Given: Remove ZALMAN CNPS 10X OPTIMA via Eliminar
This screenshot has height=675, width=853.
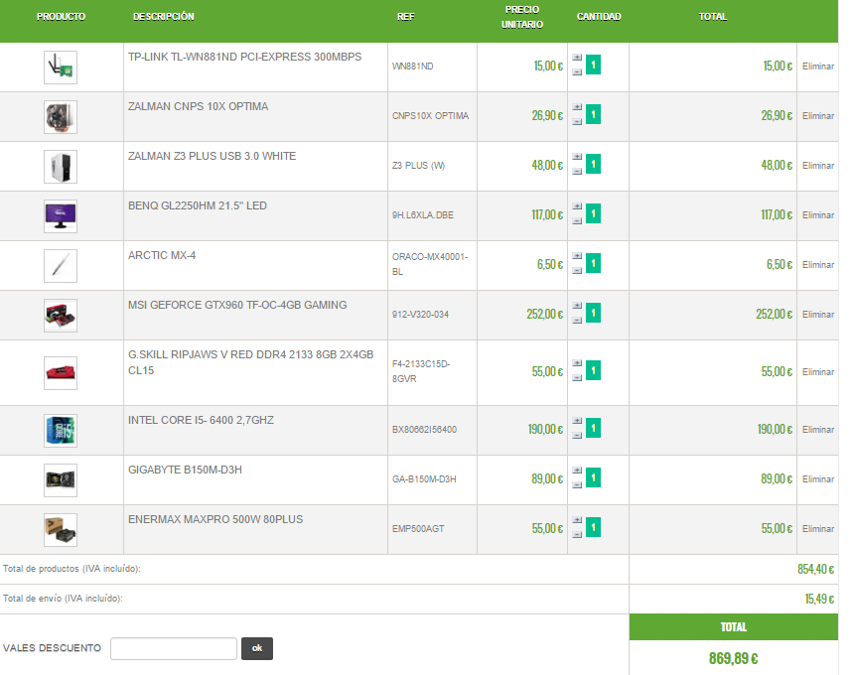Looking at the screenshot, I should pos(818,116).
